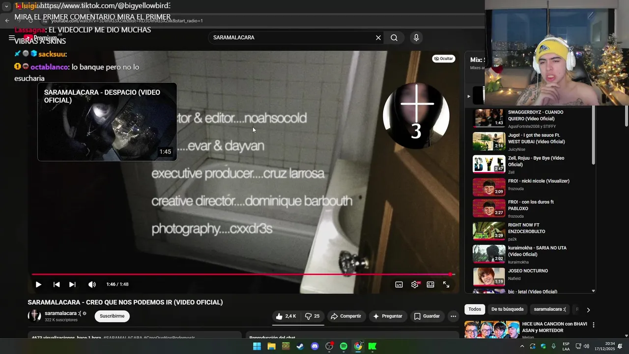This screenshot has height=354, width=629.
Task: Open the saramalacara :( channel avatar
Action: pyautogui.click(x=34, y=316)
